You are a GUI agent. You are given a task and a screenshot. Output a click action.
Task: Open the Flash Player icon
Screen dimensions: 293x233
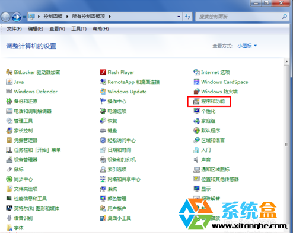pos(103,72)
